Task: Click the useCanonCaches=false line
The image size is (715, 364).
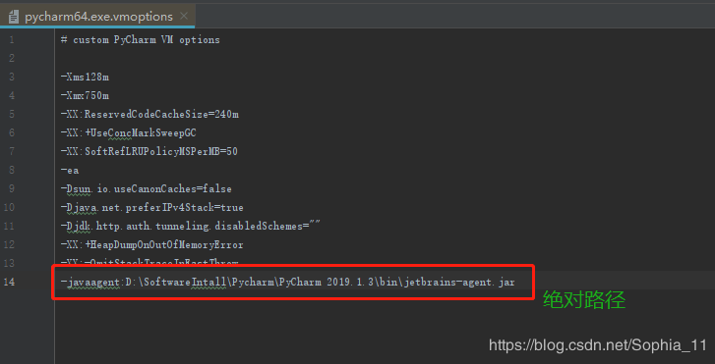Action: [146, 189]
